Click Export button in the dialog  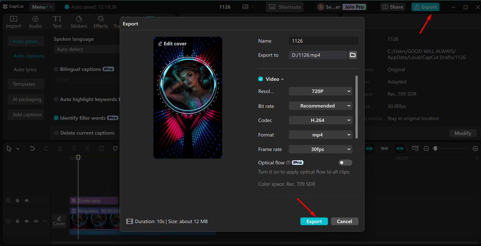click(314, 221)
